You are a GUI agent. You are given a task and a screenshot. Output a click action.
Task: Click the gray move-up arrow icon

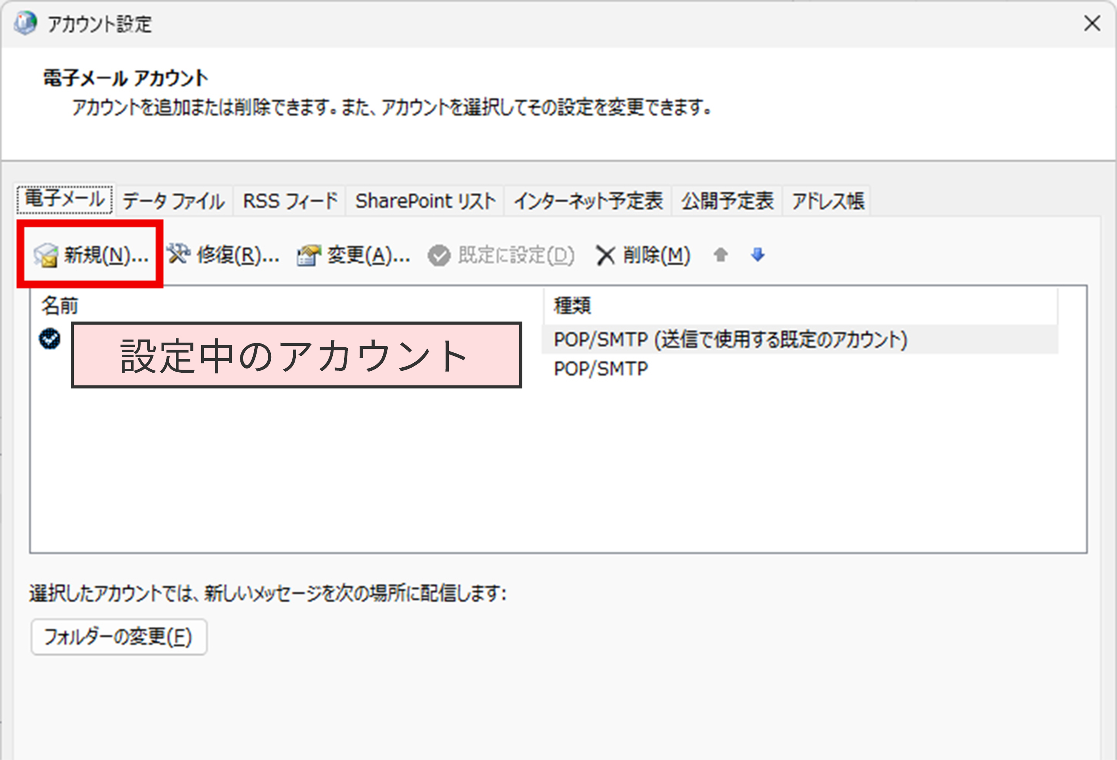pos(720,255)
